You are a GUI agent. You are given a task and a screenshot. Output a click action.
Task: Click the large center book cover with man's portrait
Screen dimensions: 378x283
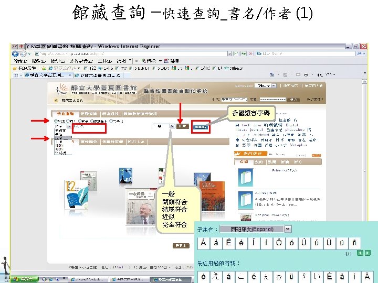coord(140,207)
